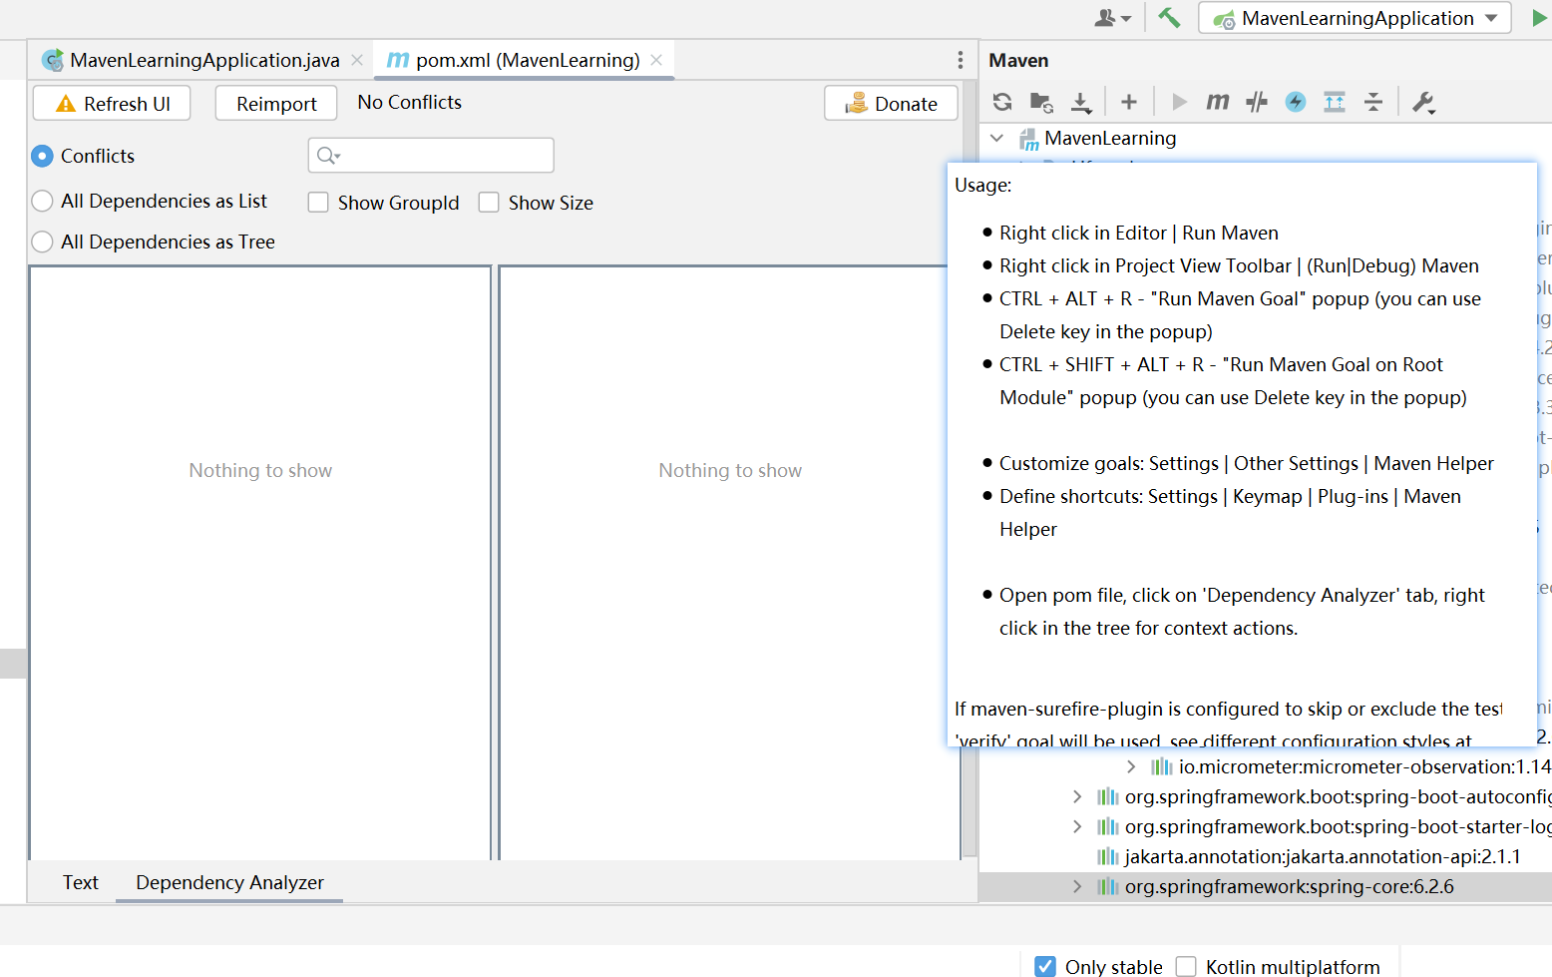
Task: Click the Collapse All icon in Maven panel
Action: click(x=1373, y=102)
